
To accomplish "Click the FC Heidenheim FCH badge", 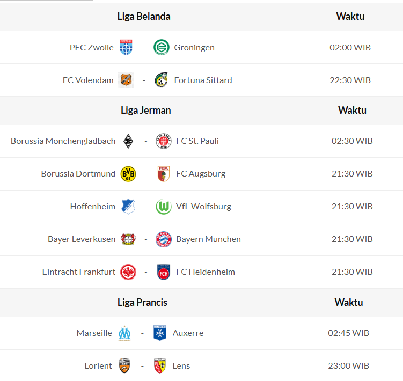I will [163, 272].
